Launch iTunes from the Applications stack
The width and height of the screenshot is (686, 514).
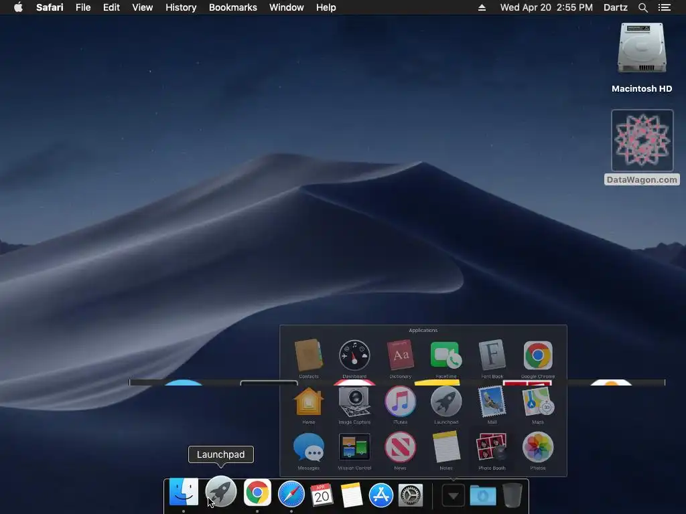click(401, 402)
